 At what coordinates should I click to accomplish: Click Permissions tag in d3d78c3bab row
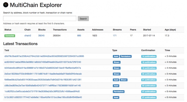click(x=126, y=56)
